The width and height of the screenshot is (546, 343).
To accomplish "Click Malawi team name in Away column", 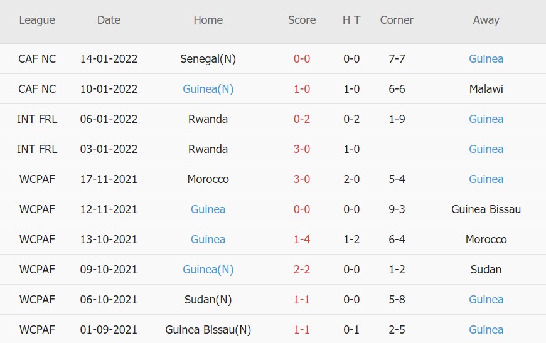I will pyautogui.click(x=486, y=89).
